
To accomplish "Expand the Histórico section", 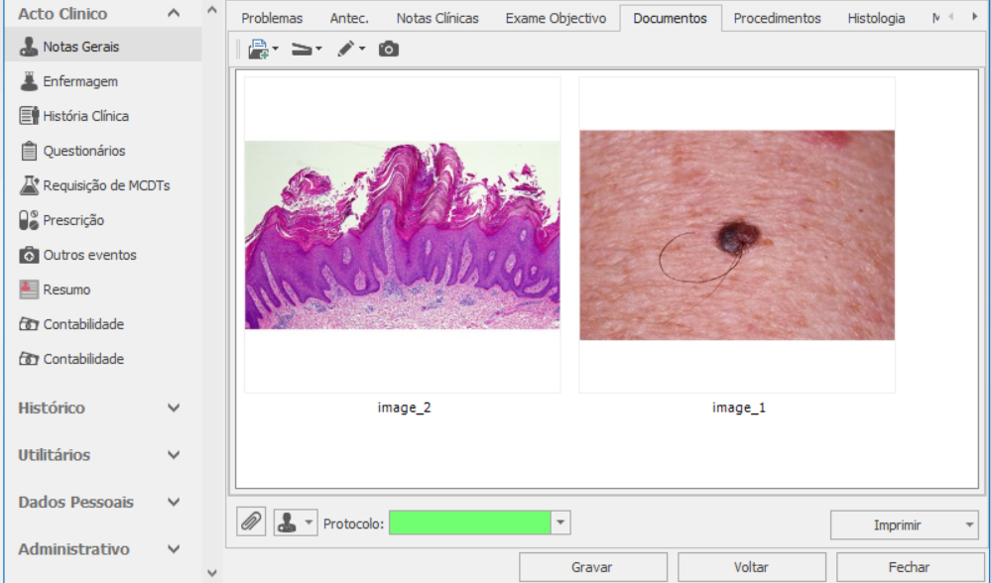I will (174, 408).
